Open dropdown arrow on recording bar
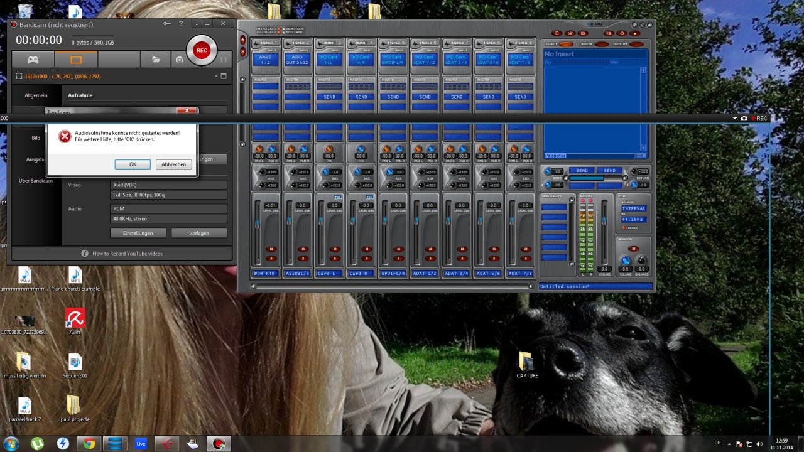 (x=735, y=118)
